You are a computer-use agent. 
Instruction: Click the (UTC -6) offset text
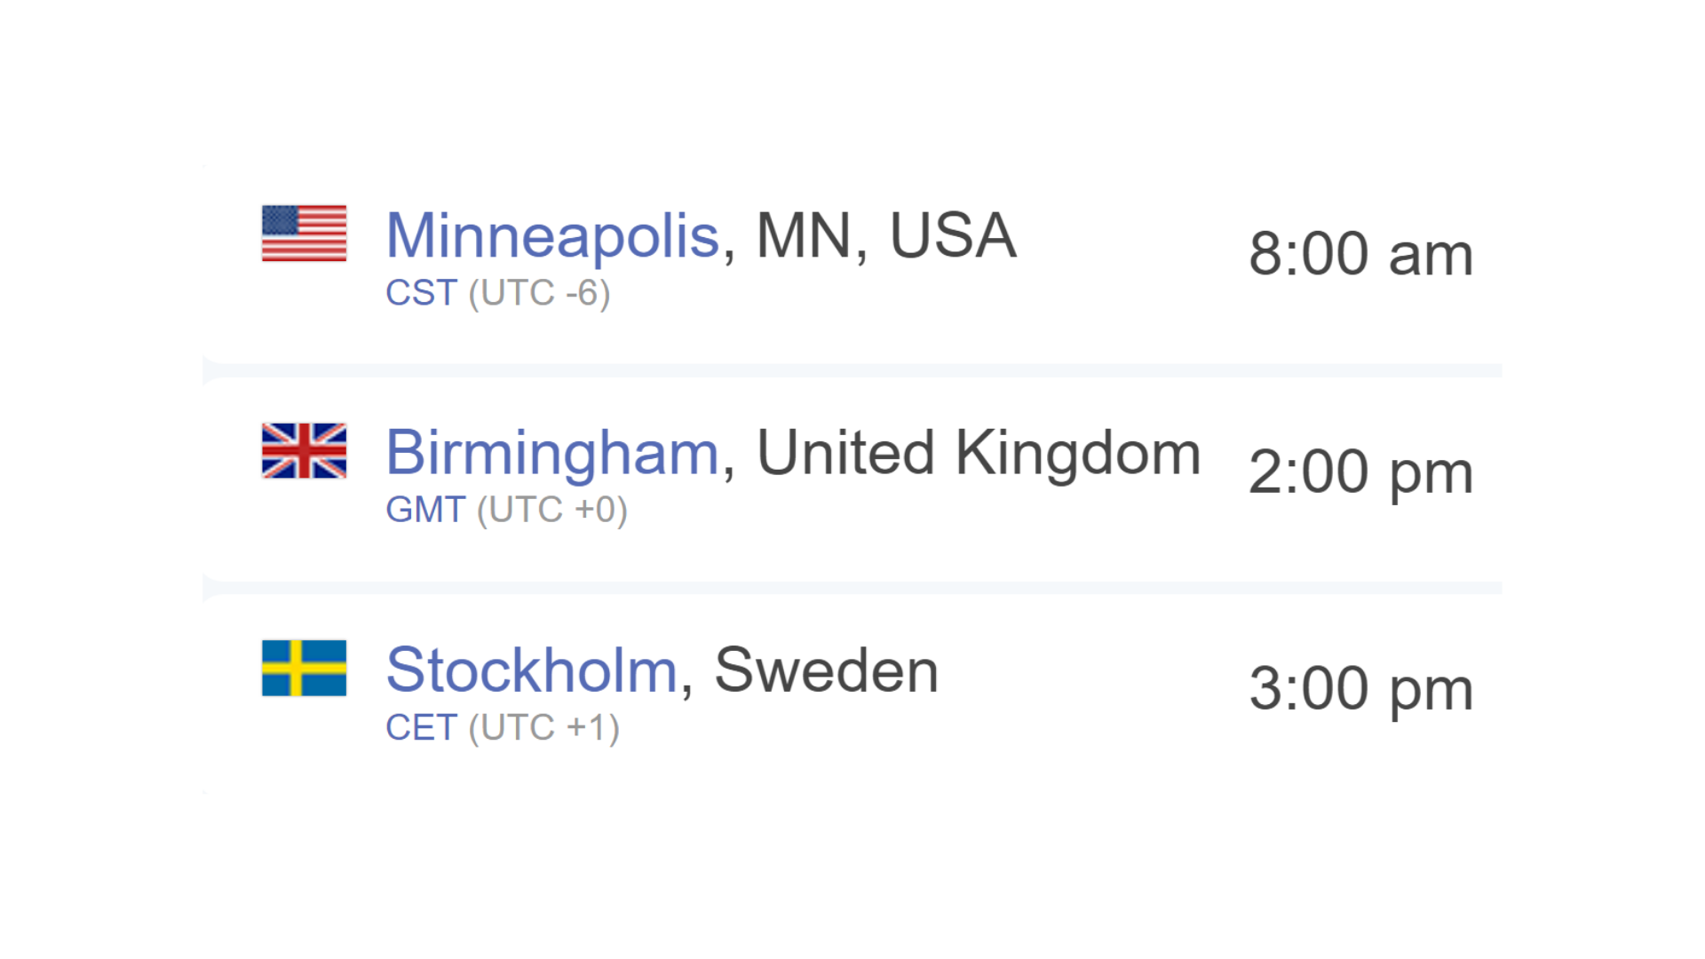540,294
